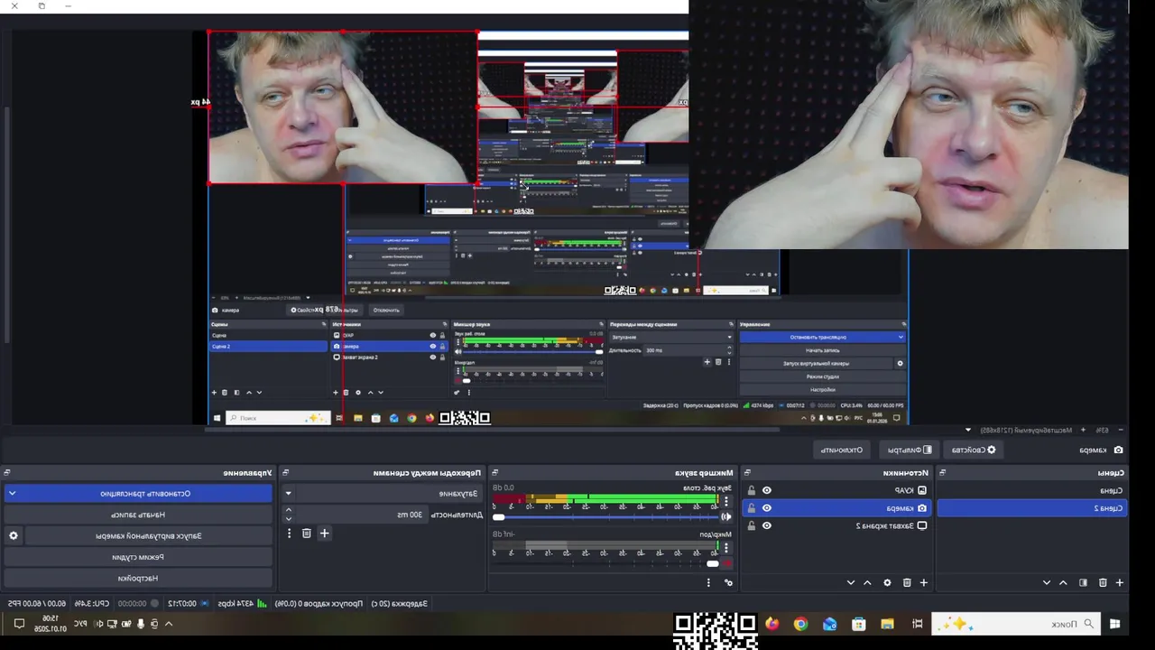Open File Explorer from the taskbar

point(888,624)
